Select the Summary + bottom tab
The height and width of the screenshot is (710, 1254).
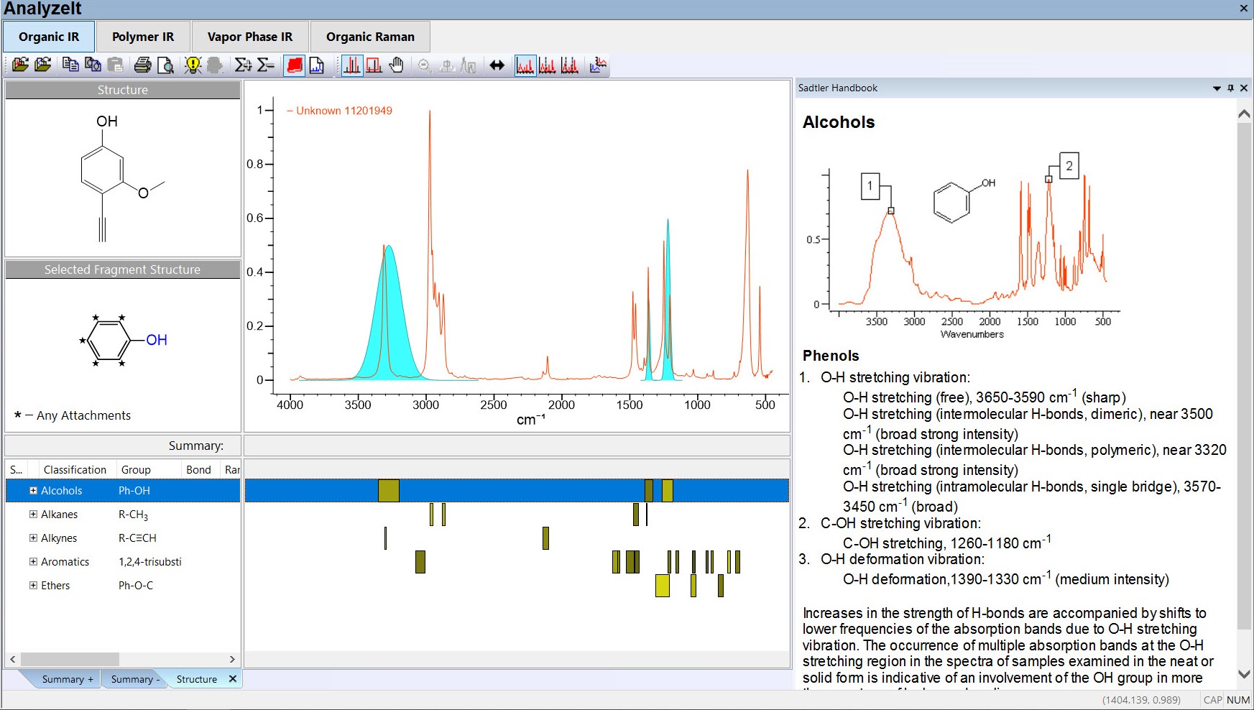click(67, 679)
